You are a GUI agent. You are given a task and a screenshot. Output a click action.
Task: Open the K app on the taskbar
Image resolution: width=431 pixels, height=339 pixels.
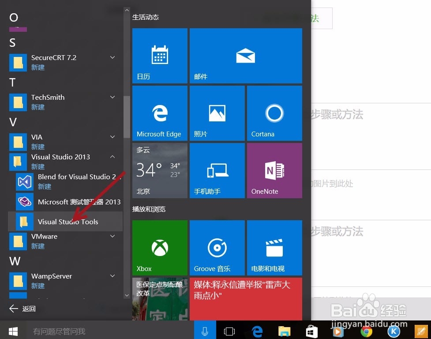(394, 331)
